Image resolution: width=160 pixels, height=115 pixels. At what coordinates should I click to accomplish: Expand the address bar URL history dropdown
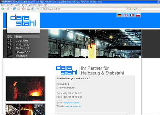(128, 9)
